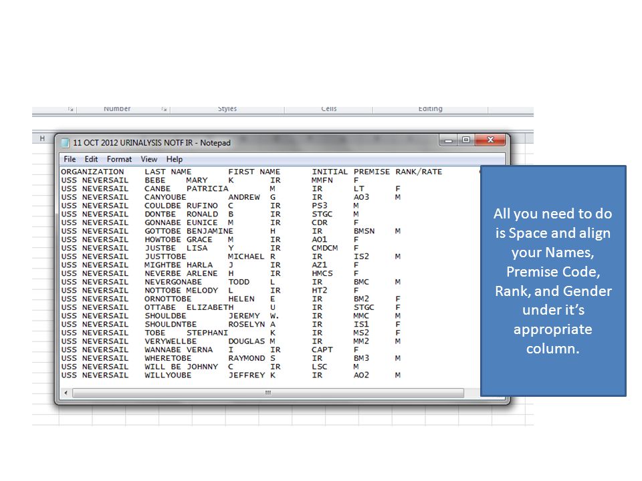The height and width of the screenshot is (481, 642).
Task: Click the last name BEBE
Action: coord(154,180)
